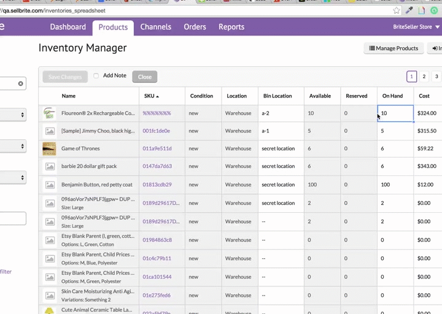442x314 pixels.
Task: Click the Benjamin Button placeholder image icon
Action: point(50,185)
